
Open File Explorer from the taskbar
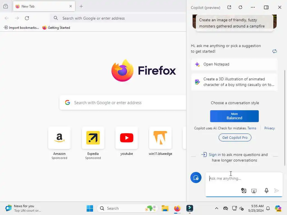(x=165, y=208)
